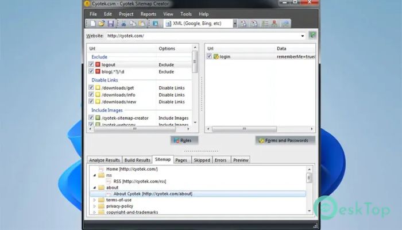Click the Paste clipboard toolbar icon
402x230 pixels.
[x=142, y=24]
